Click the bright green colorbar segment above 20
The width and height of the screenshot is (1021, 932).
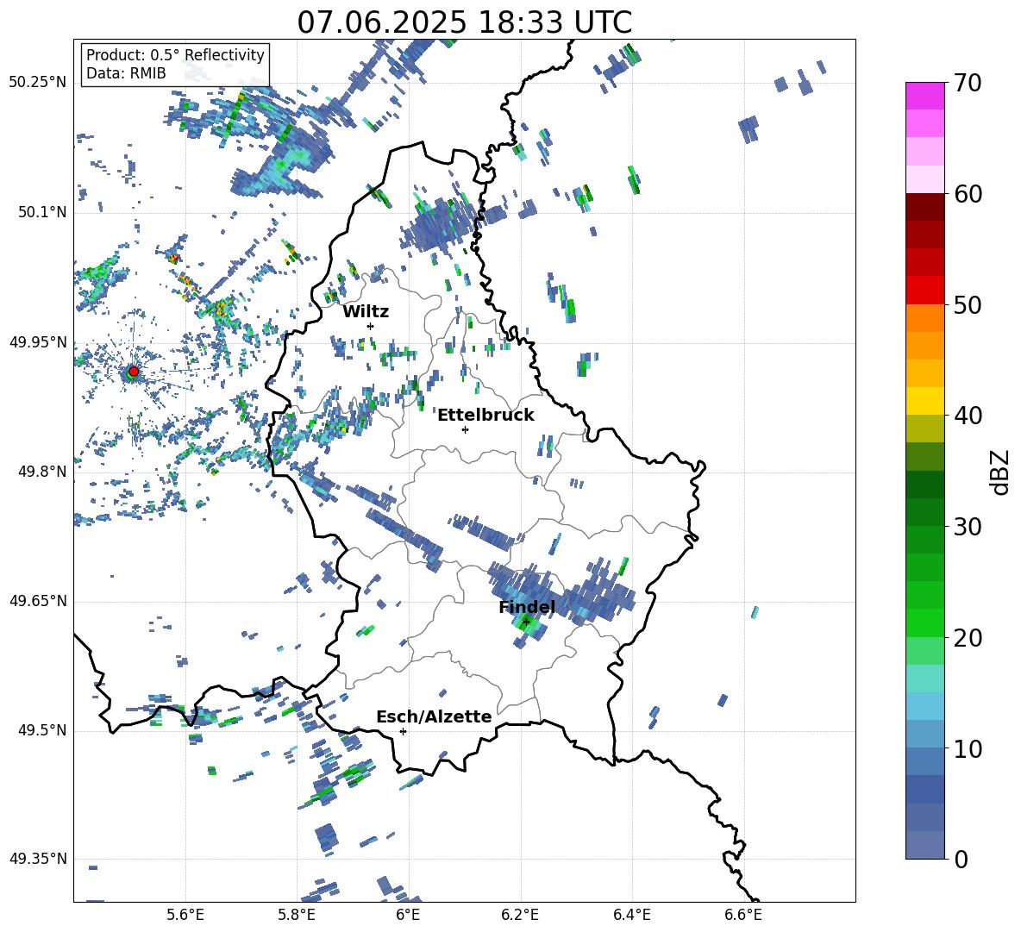click(924, 622)
